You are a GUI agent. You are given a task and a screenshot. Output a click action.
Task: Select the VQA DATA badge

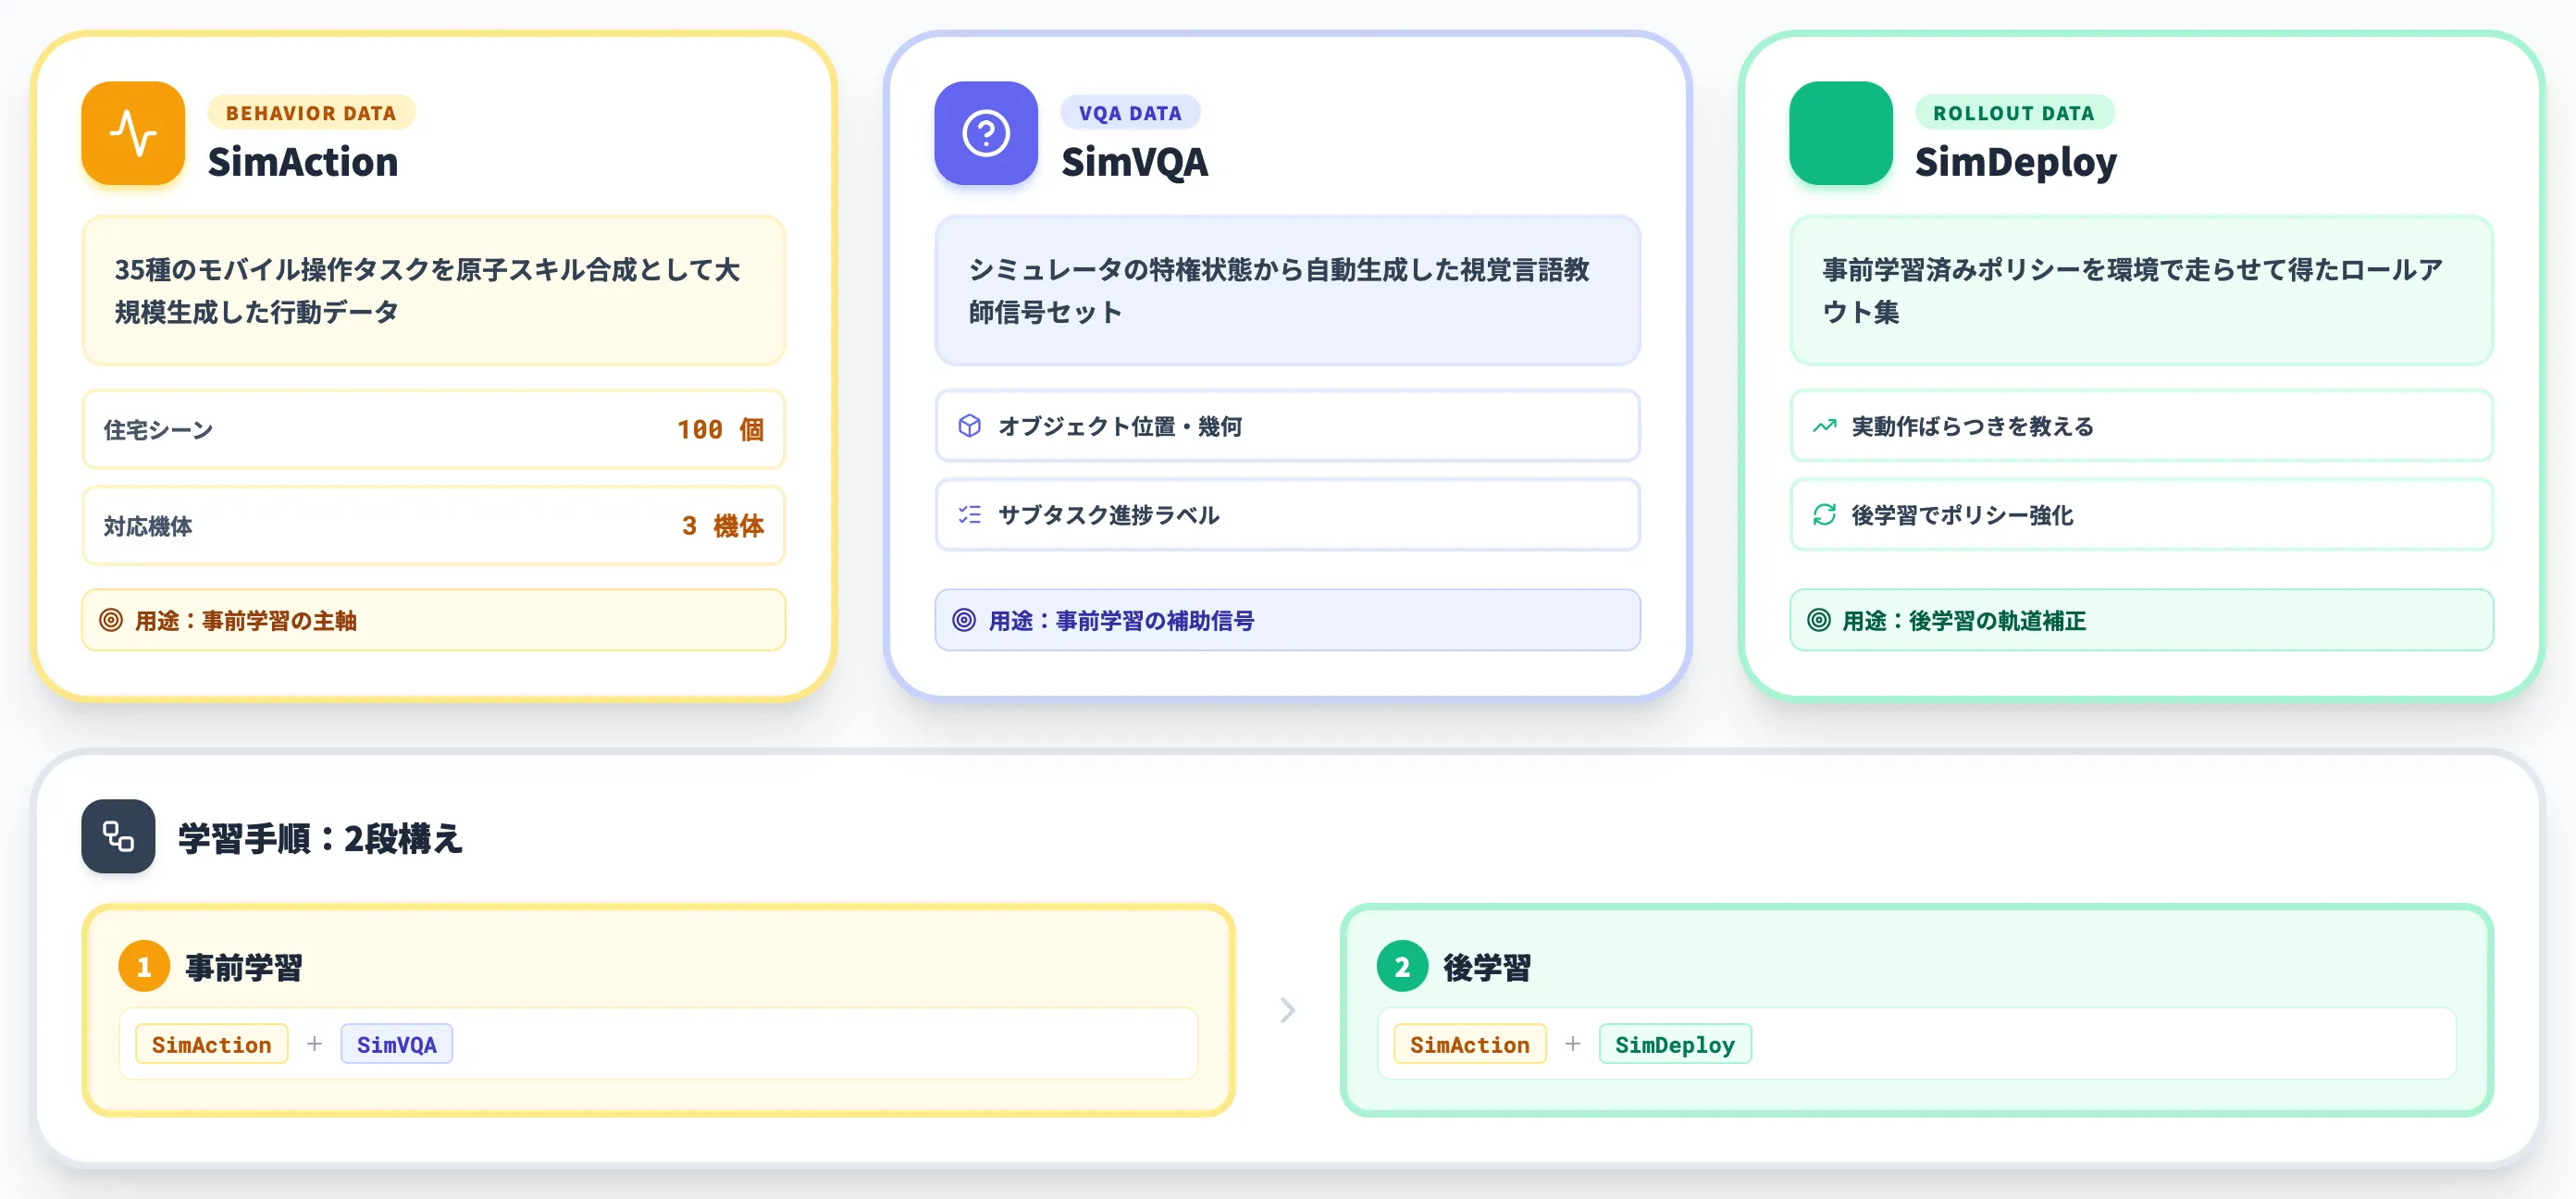(1130, 113)
